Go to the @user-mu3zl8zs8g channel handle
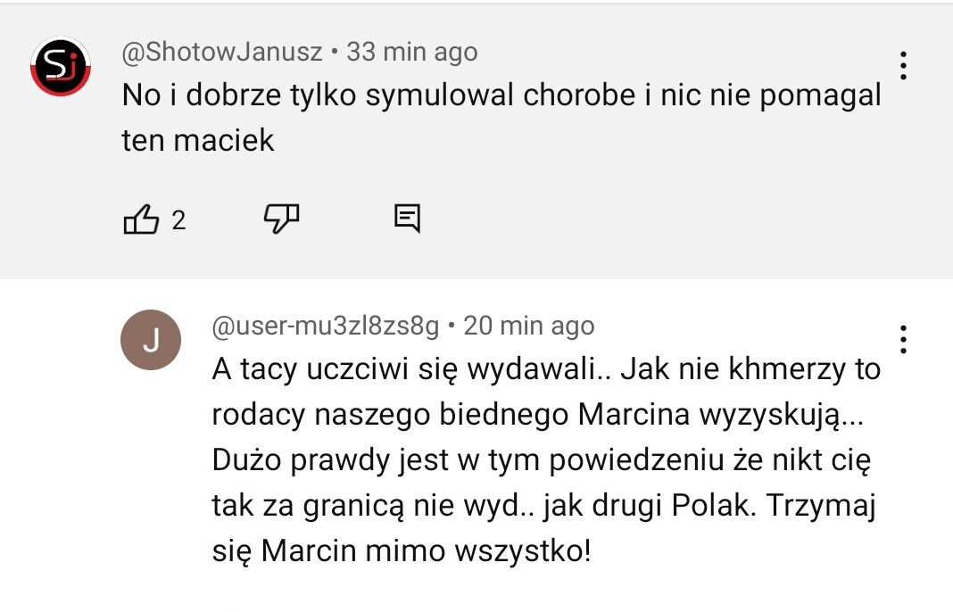 (325, 327)
